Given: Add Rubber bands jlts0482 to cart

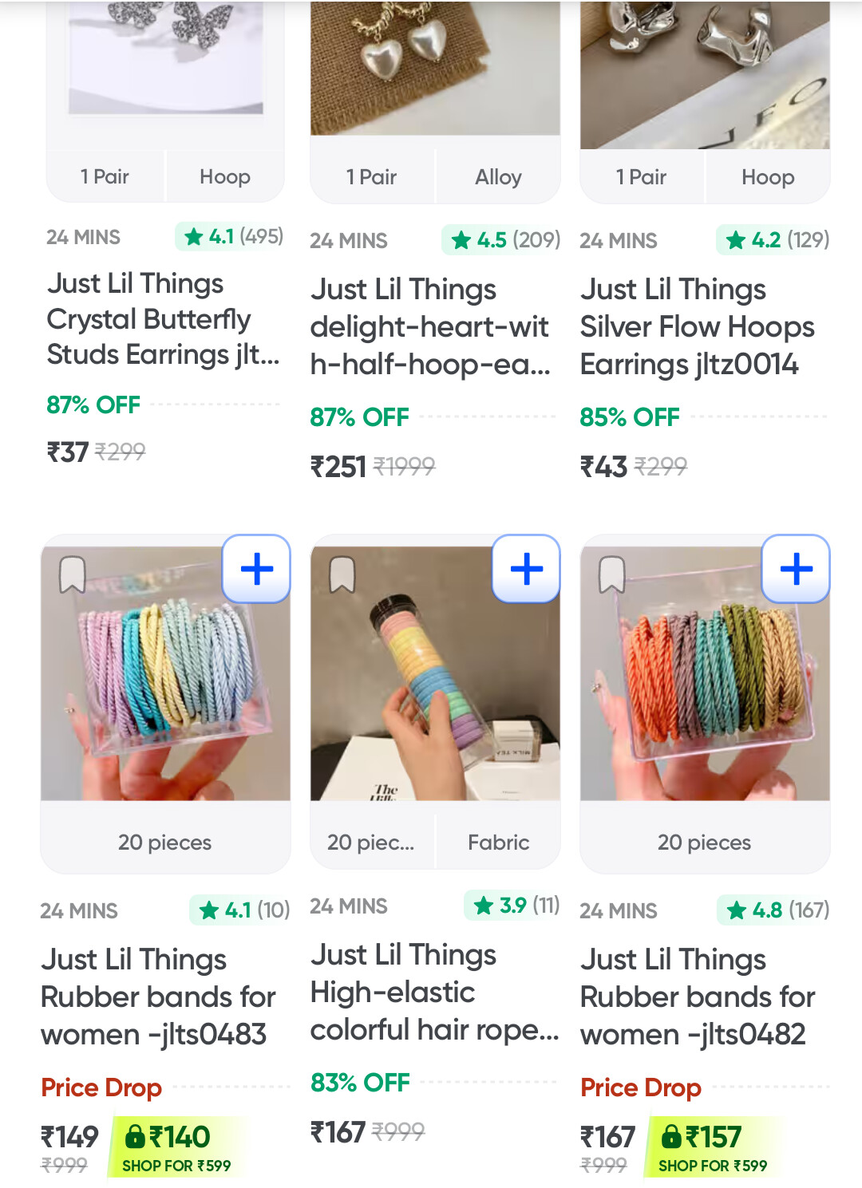Looking at the screenshot, I should pos(796,569).
